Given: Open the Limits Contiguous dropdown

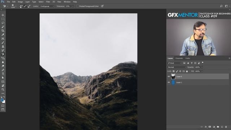Looking at the screenshot, I should tap(47, 6).
